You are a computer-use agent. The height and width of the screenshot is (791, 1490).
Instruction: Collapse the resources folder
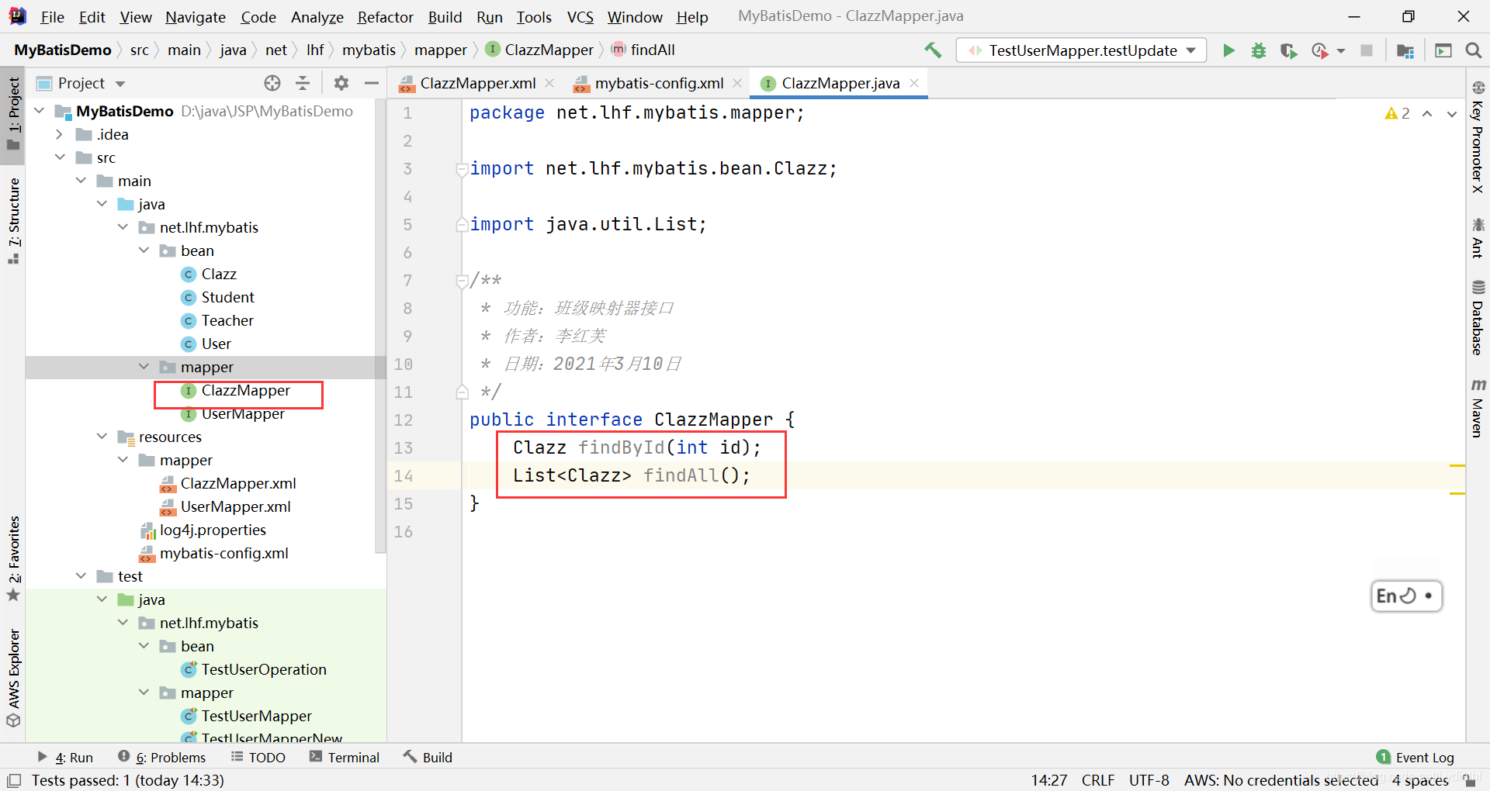(102, 437)
